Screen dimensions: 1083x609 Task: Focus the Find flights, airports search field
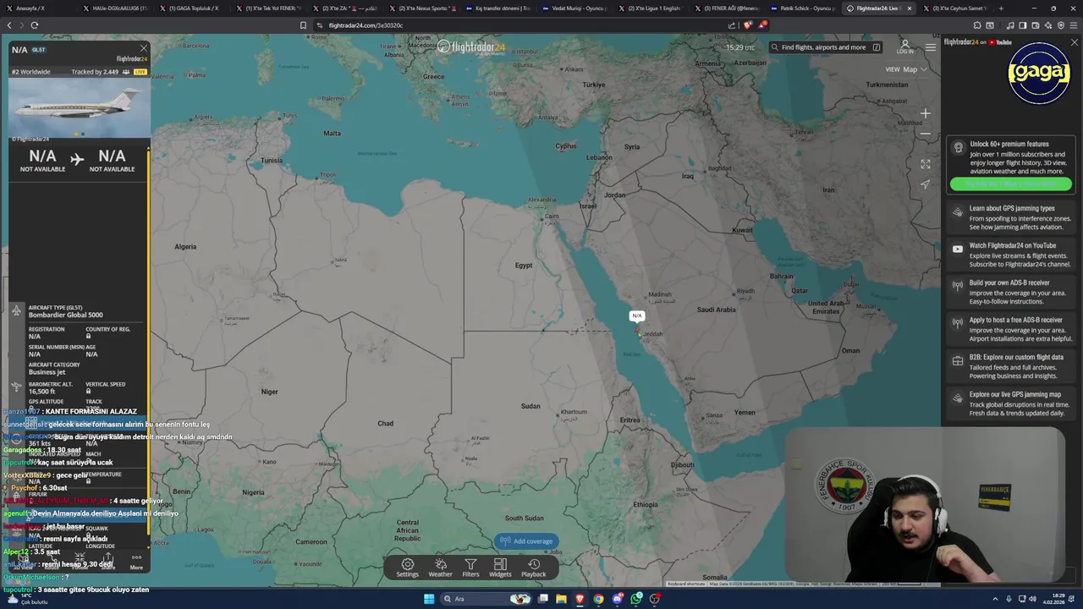pyautogui.click(x=827, y=47)
